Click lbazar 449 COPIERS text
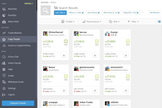162x108 pixels. 48,89
